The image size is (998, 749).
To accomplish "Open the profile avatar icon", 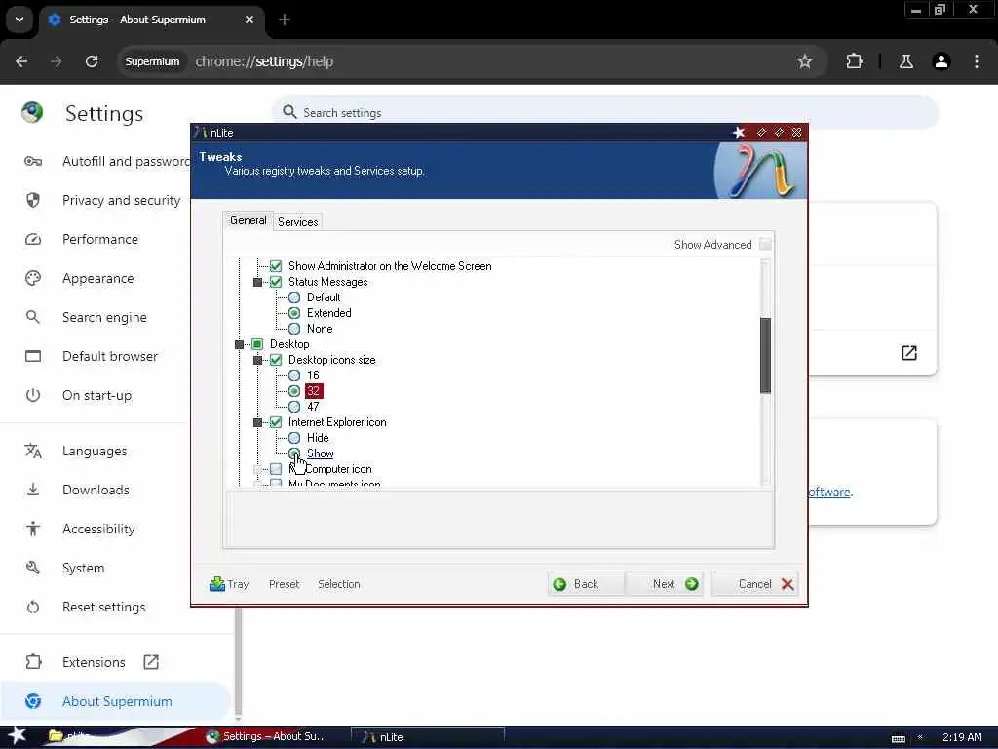I will [941, 61].
